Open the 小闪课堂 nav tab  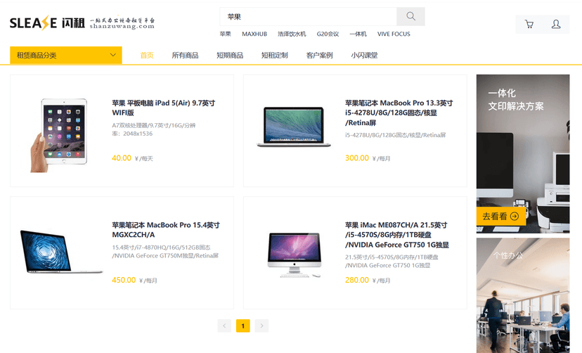[x=364, y=56]
